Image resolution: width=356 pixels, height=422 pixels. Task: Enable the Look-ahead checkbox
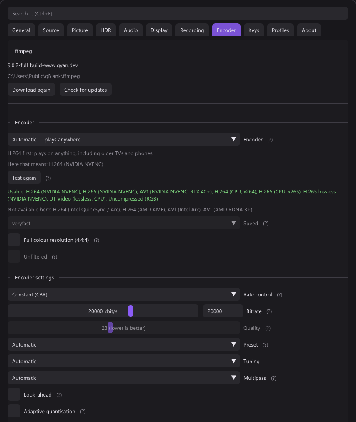[14, 394]
